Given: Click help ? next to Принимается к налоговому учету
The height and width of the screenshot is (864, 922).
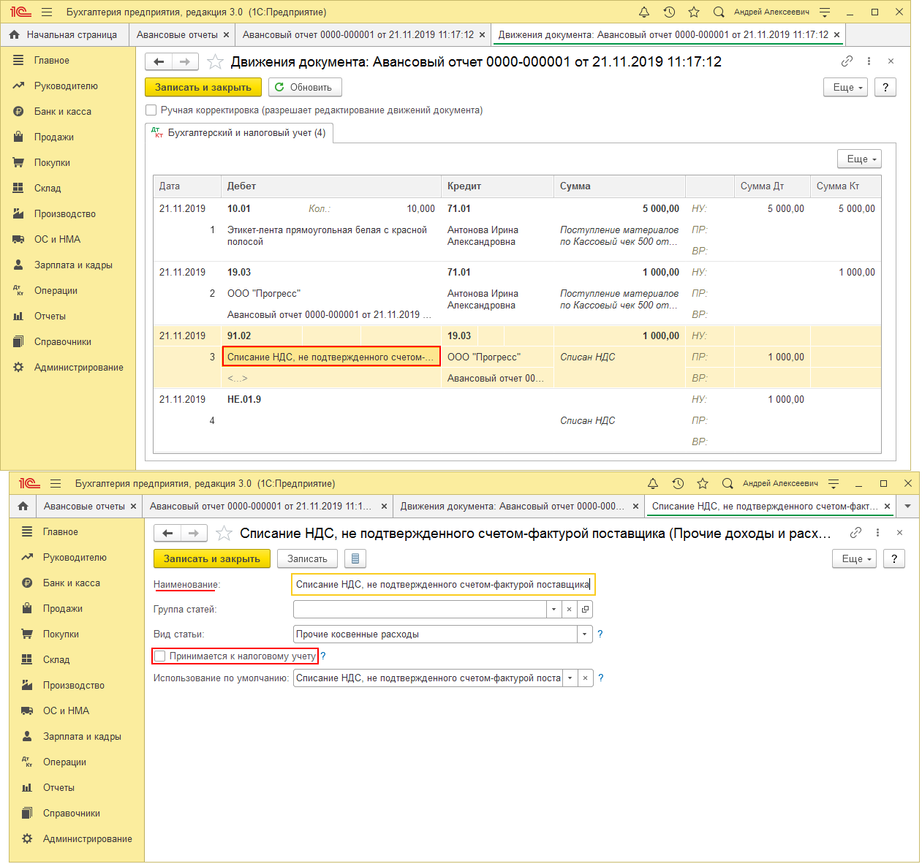Looking at the screenshot, I should (323, 656).
